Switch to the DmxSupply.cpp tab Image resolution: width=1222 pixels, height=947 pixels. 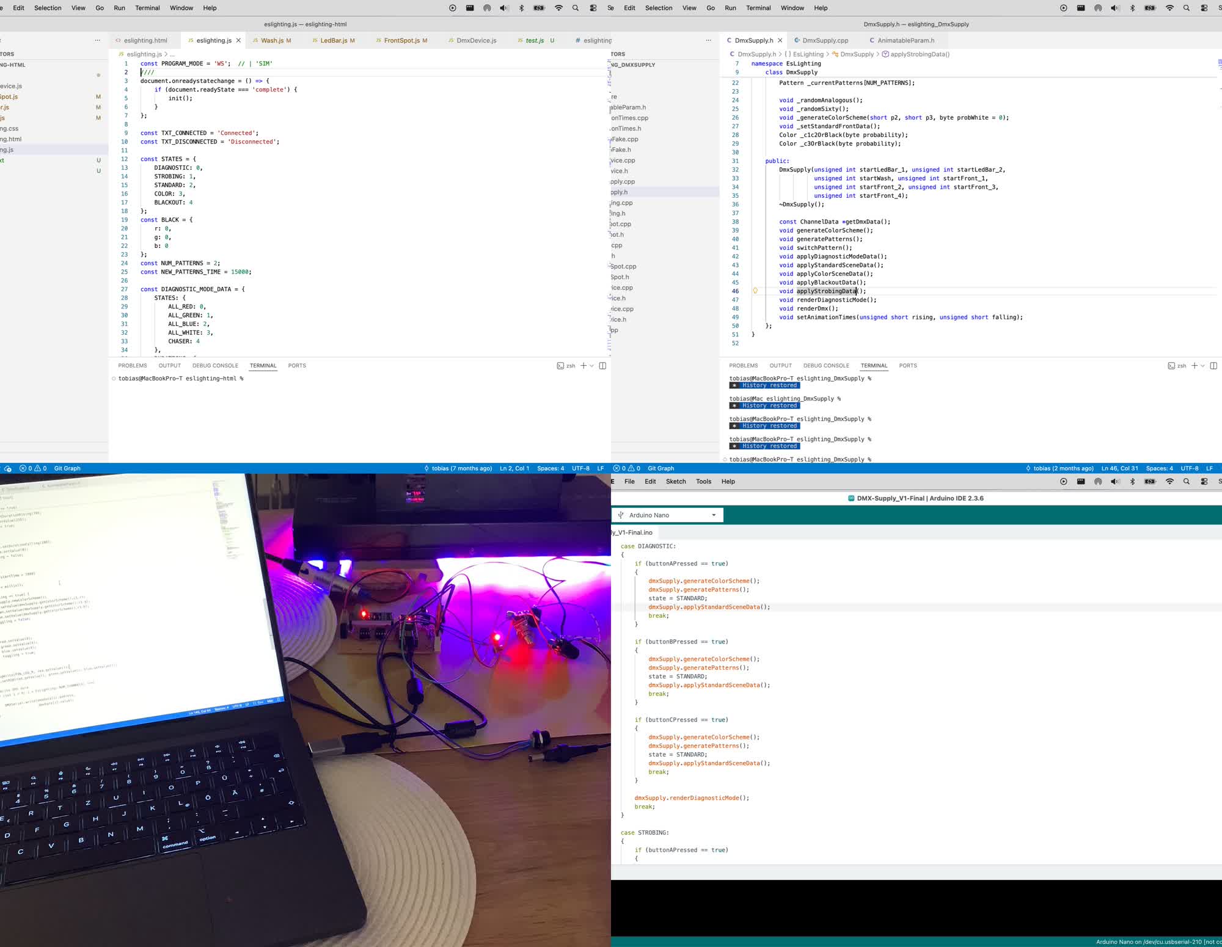point(825,41)
